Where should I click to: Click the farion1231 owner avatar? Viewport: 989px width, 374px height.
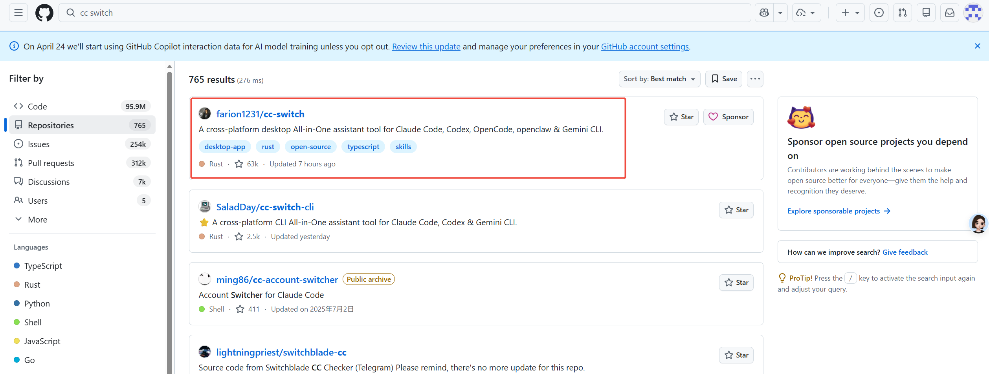click(x=205, y=113)
